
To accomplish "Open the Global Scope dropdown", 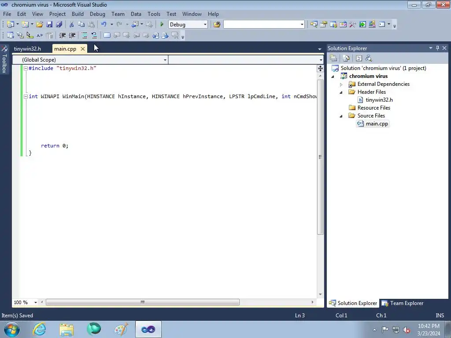I will pos(165,60).
